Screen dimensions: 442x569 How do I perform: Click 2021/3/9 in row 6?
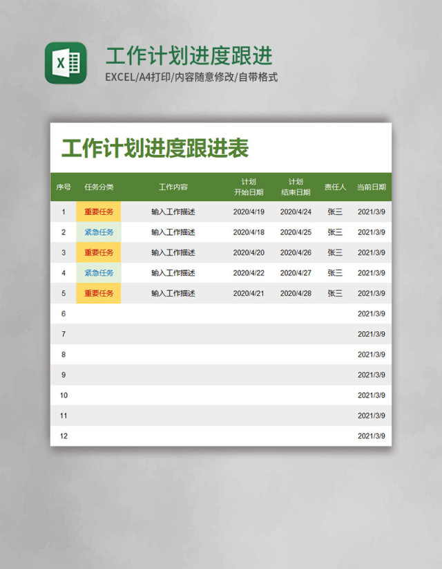click(x=372, y=313)
